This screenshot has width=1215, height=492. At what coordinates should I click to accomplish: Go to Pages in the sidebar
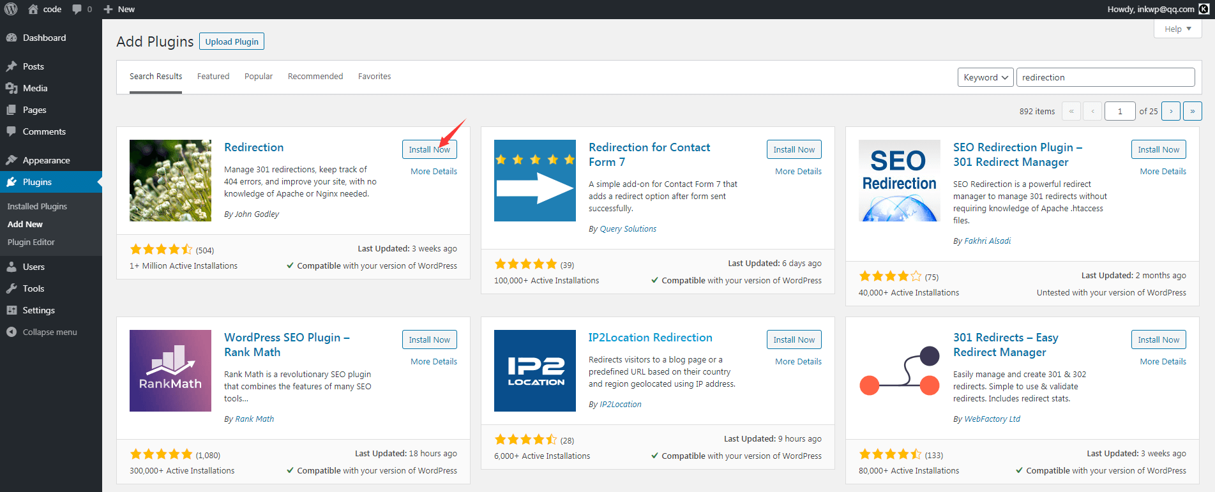34,110
